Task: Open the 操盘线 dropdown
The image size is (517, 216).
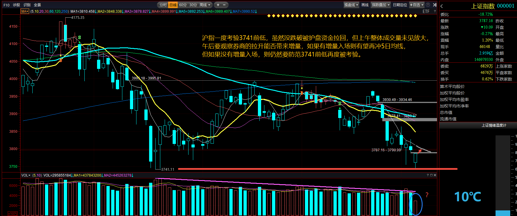Action: (x=351, y=5)
